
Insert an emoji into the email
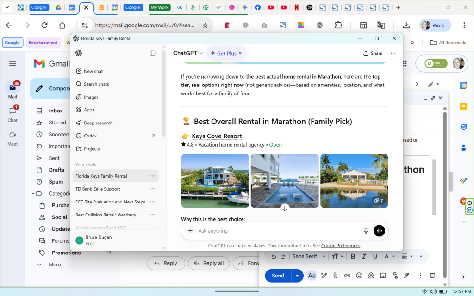tap(359, 275)
